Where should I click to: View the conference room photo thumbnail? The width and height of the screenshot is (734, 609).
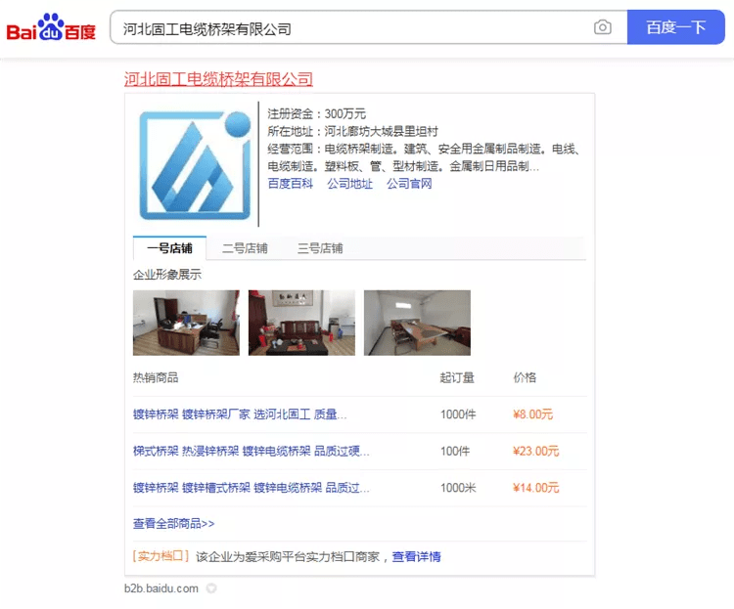pos(417,323)
